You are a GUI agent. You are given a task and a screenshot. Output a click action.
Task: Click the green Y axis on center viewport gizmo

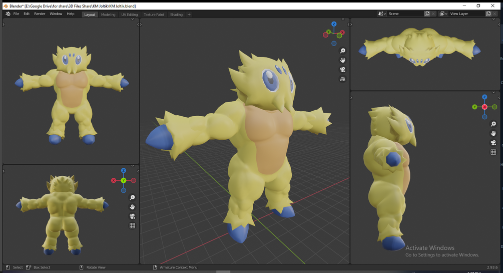pyautogui.click(x=328, y=32)
